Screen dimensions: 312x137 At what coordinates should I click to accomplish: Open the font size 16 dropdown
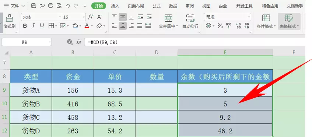coord(84,17)
